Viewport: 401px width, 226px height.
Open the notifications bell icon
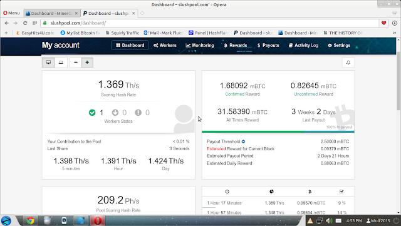point(348,63)
